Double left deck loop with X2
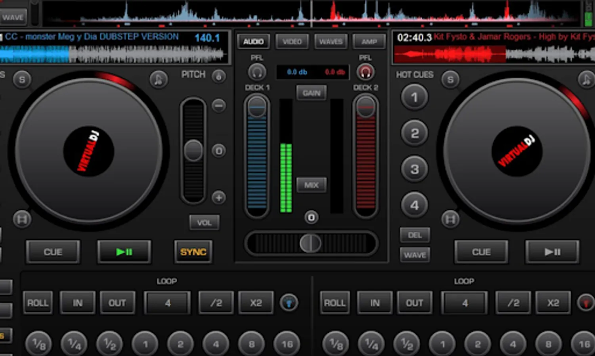 pos(256,303)
